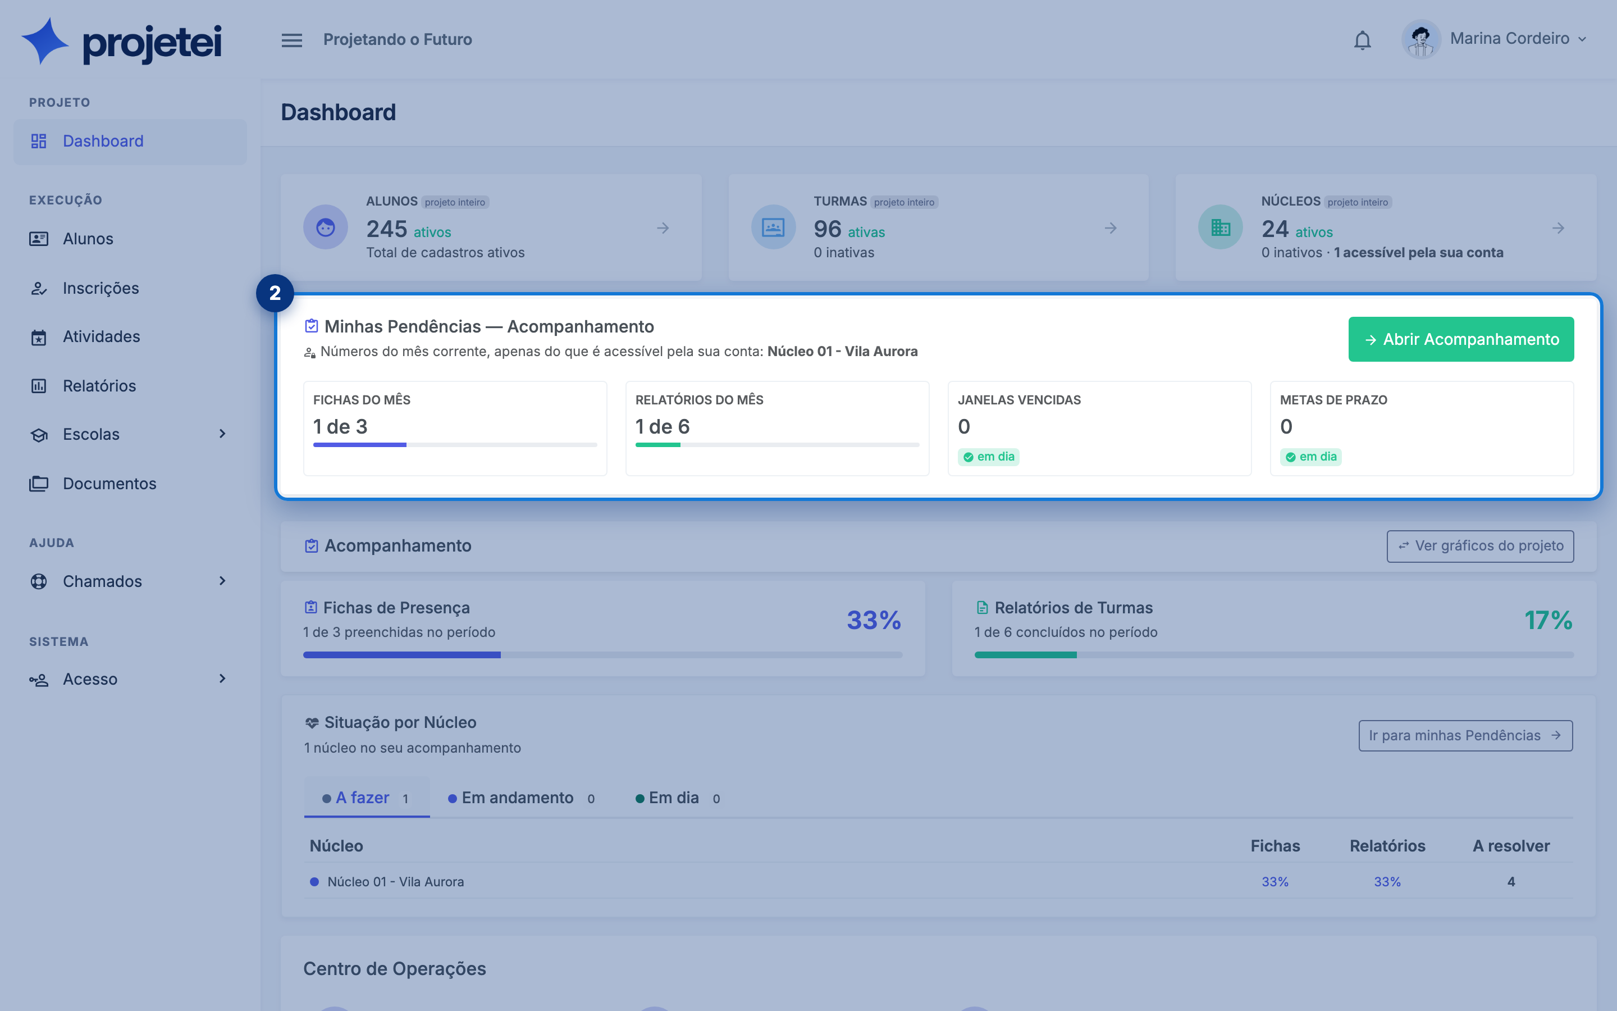This screenshot has width=1617, height=1011.
Task: Open Alunos card arrow
Action: 663,228
